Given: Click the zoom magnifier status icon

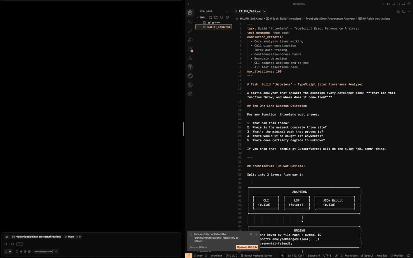Looking at the screenshot, I should (283, 255).
